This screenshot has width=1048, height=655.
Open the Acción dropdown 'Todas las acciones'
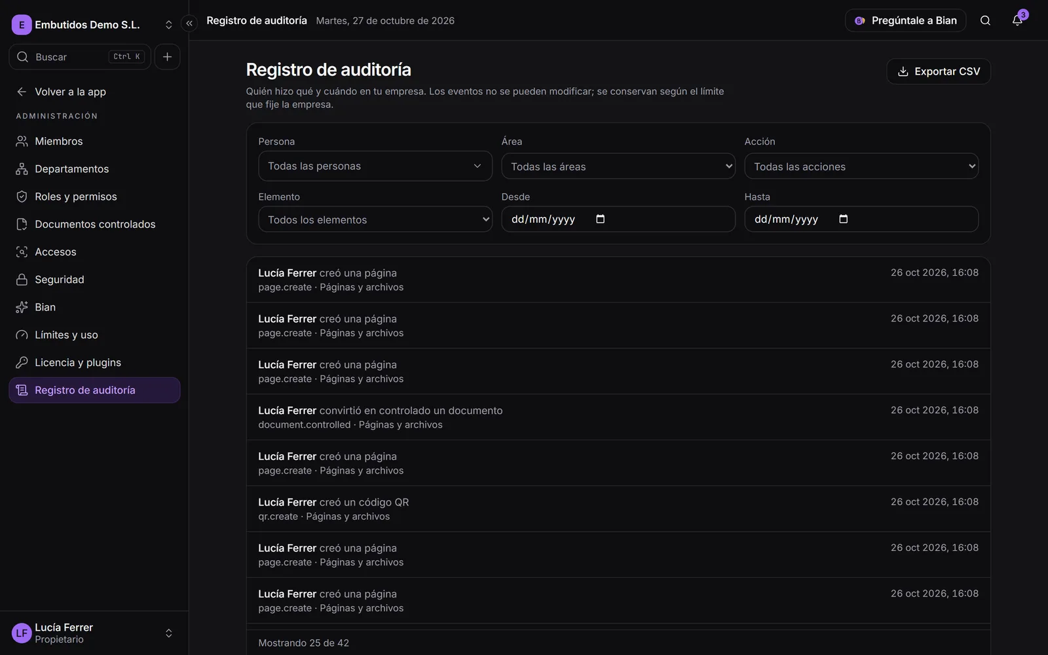click(861, 166)
